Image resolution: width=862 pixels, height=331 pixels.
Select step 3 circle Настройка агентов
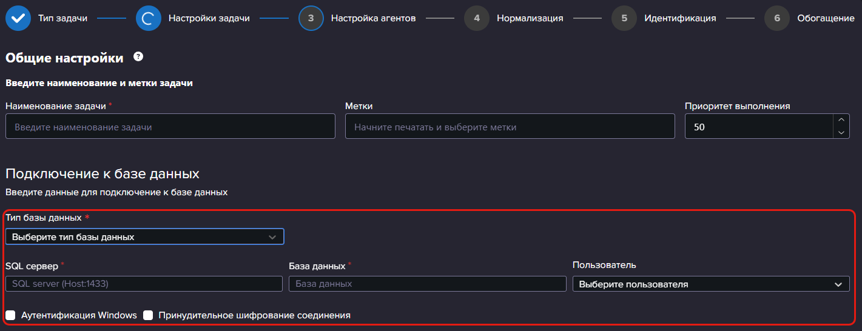[311, 18]
